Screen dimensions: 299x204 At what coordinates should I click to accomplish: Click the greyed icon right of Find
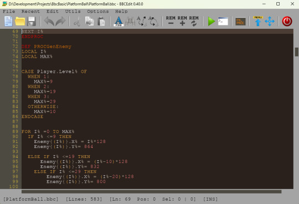[x=130, y=22]
